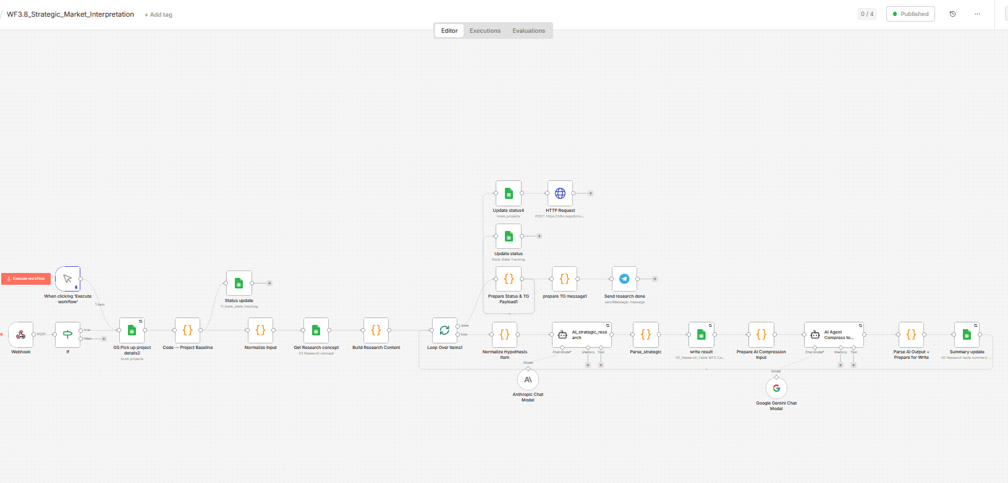Open the Loop Over Items1 node
The height and width of the screenshot is (483, 1008).
[444, 330]
